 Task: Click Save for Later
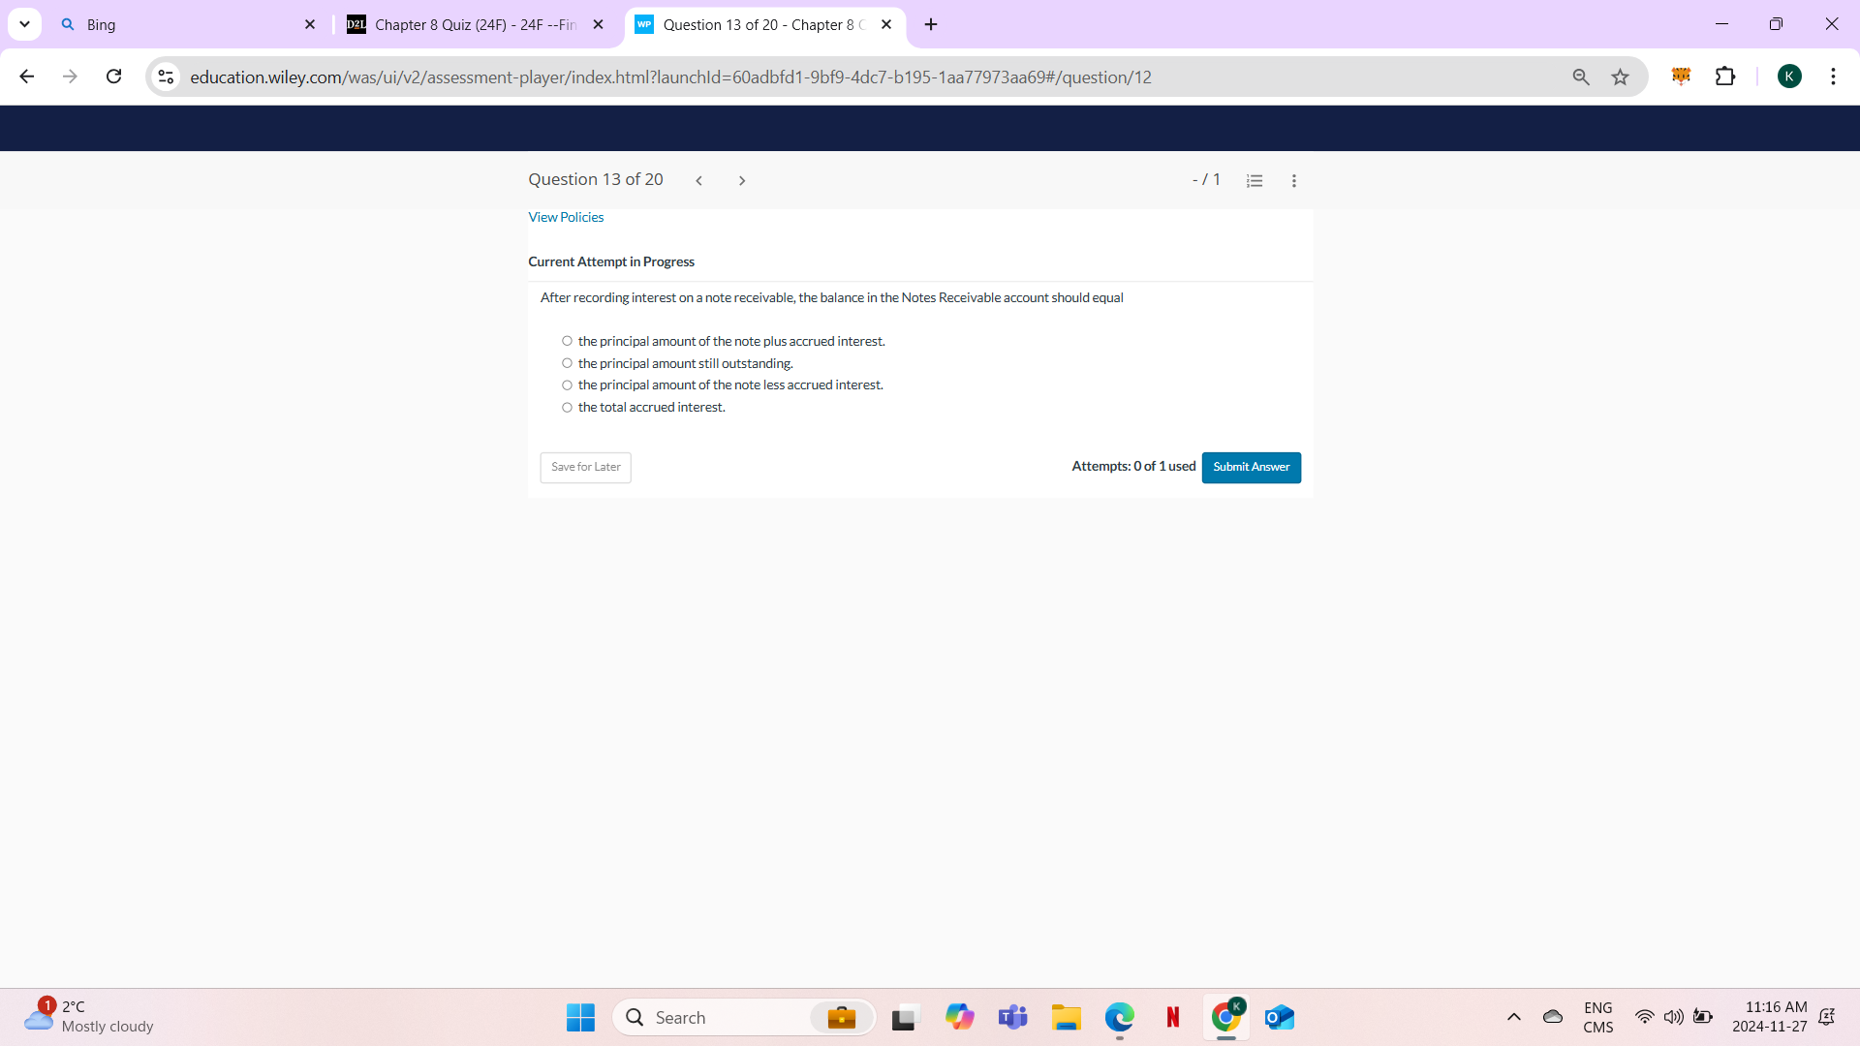[x=584, y=467]
